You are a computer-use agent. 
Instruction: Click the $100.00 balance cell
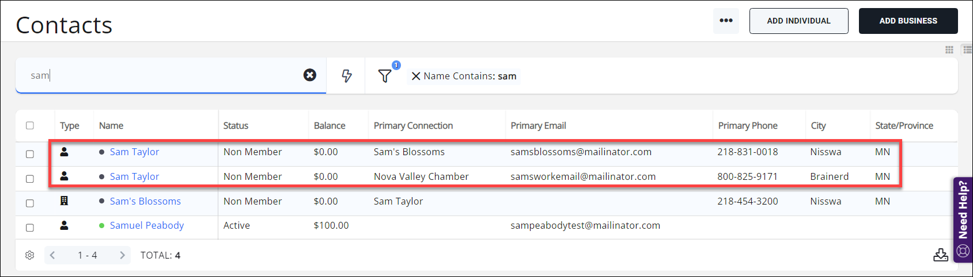[x=331, y=225]
